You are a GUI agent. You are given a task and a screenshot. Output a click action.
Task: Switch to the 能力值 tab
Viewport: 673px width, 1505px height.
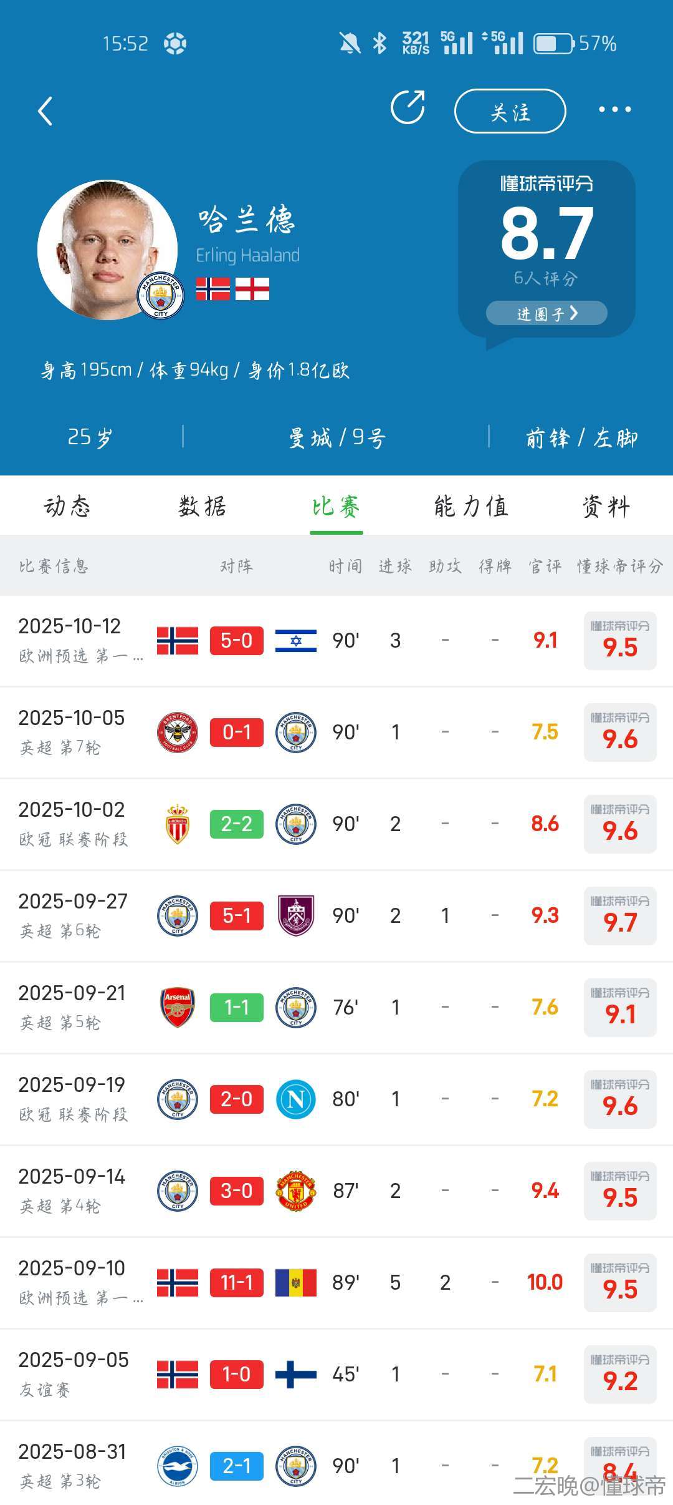click(471, 506)
